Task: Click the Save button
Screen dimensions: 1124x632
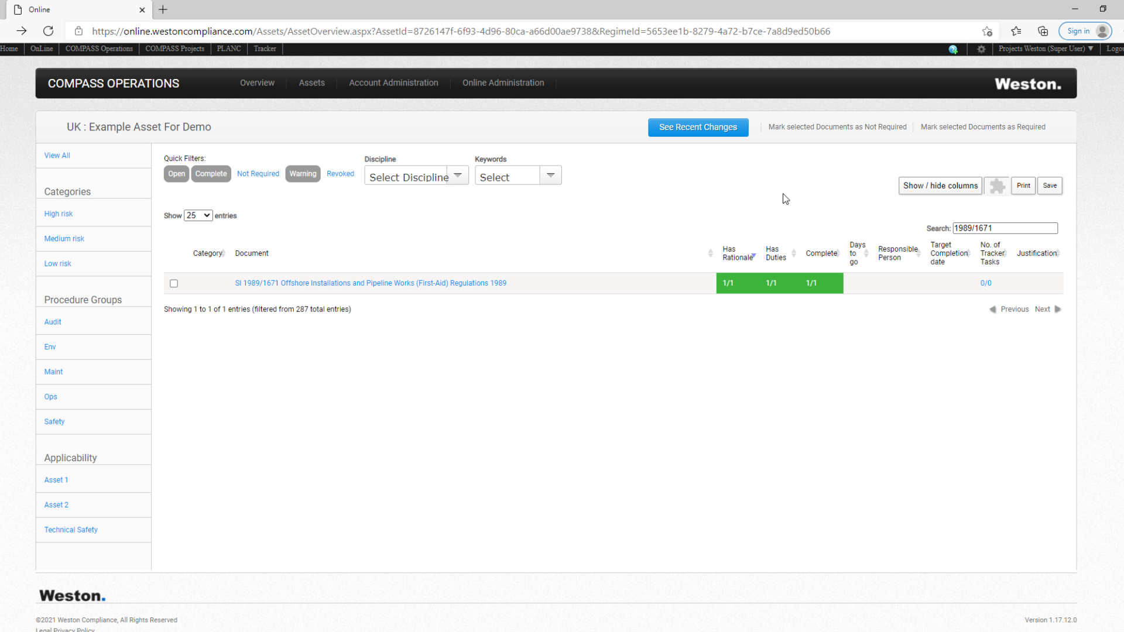Action: [x=1050, y=186]
